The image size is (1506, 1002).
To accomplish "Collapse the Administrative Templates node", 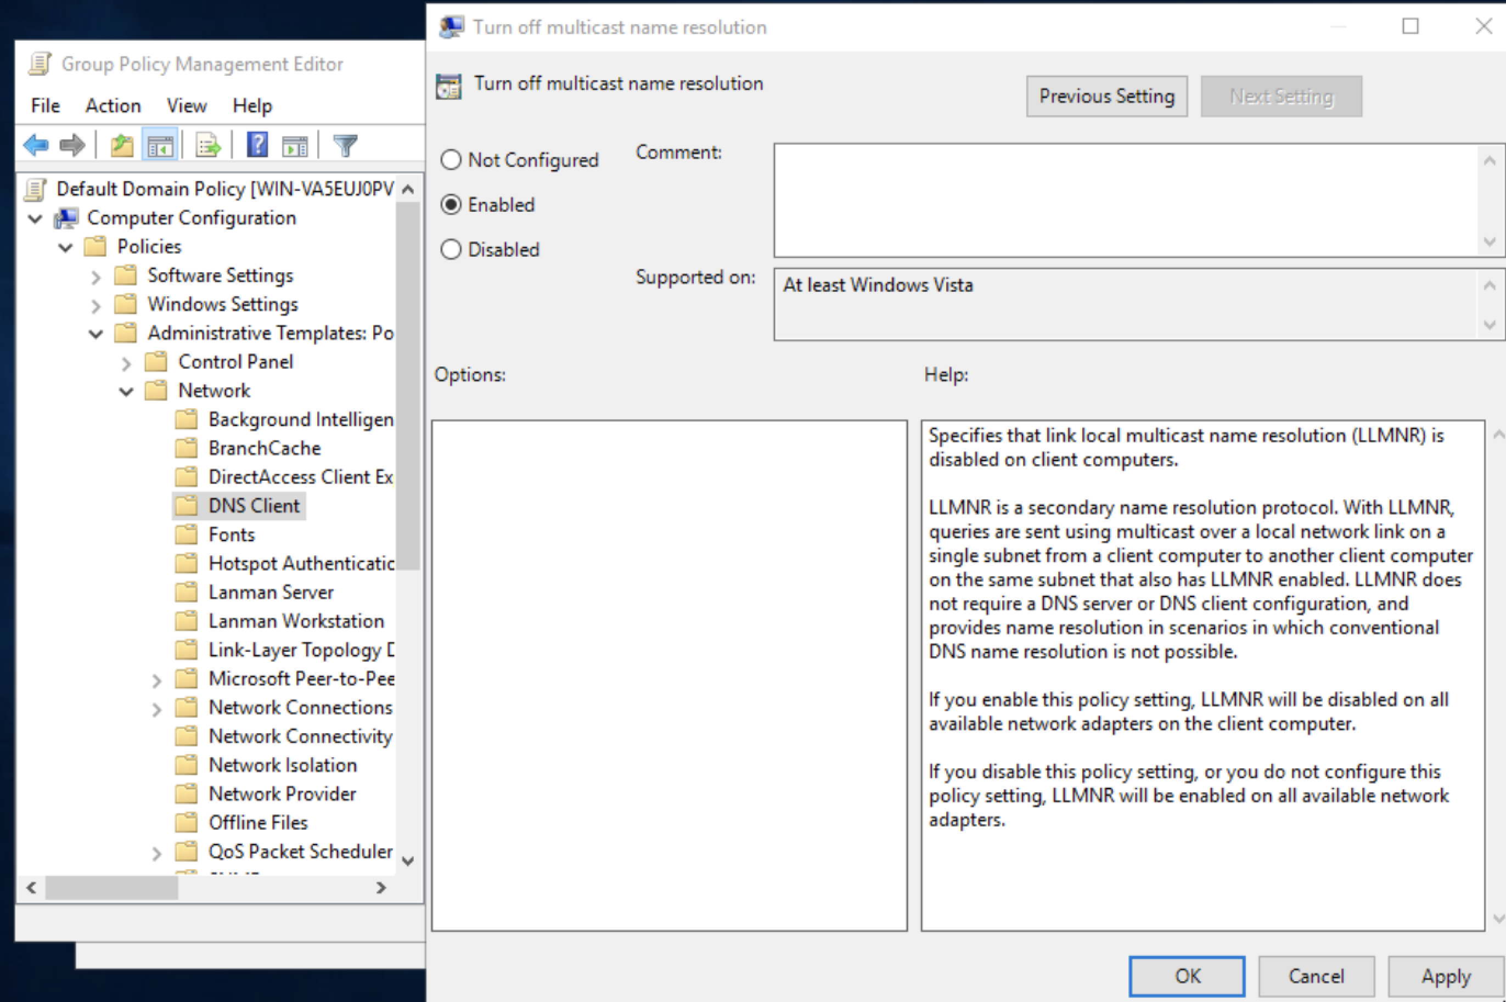I will tap(95, 334).
